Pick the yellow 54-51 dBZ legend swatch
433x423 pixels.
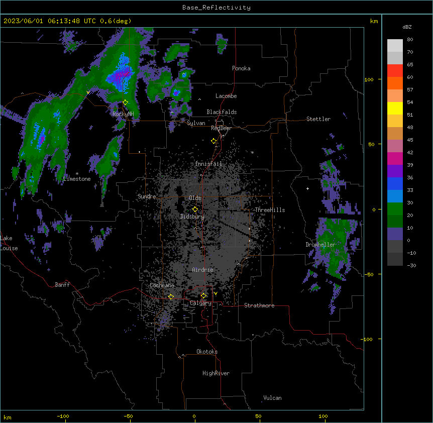tap(395, 108)
